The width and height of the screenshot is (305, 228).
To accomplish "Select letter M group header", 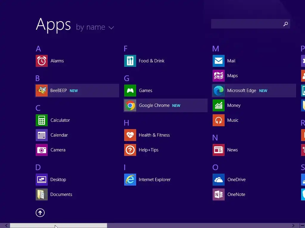I will pos(216,49).
